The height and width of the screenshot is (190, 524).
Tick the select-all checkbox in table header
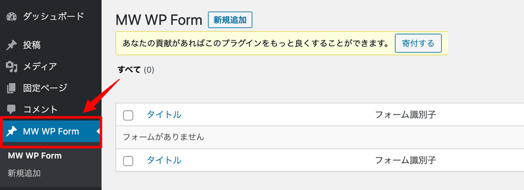tap(128, 116)
